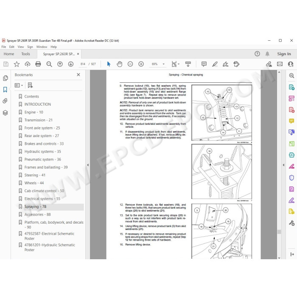Toggle the Bookmarks panel icon
The width and height of the screenshot is (297, 297).
point(5,90)
